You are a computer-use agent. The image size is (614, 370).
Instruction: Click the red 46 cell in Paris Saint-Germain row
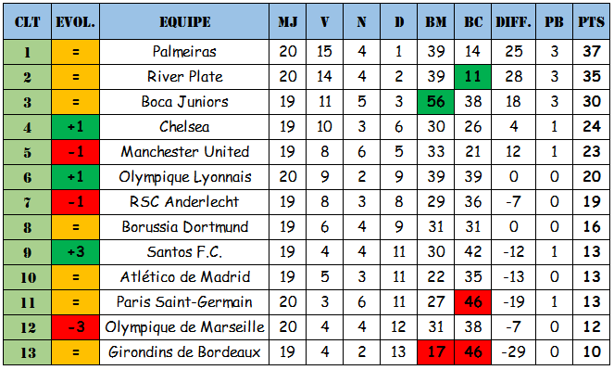point(472,302)
